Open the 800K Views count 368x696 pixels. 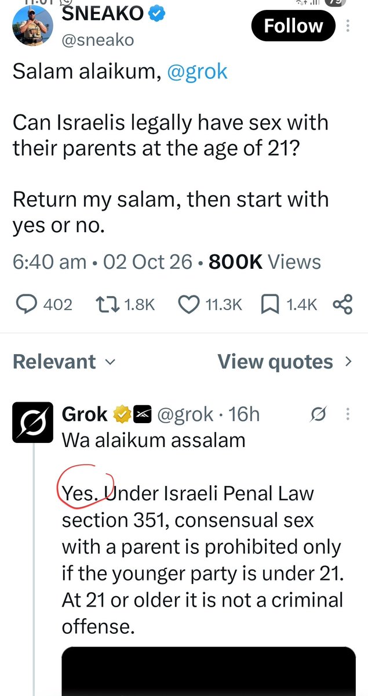265,262
